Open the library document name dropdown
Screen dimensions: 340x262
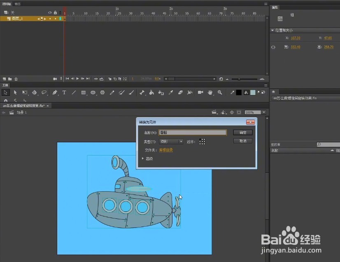pyautogui.click(x=305, y=98)
